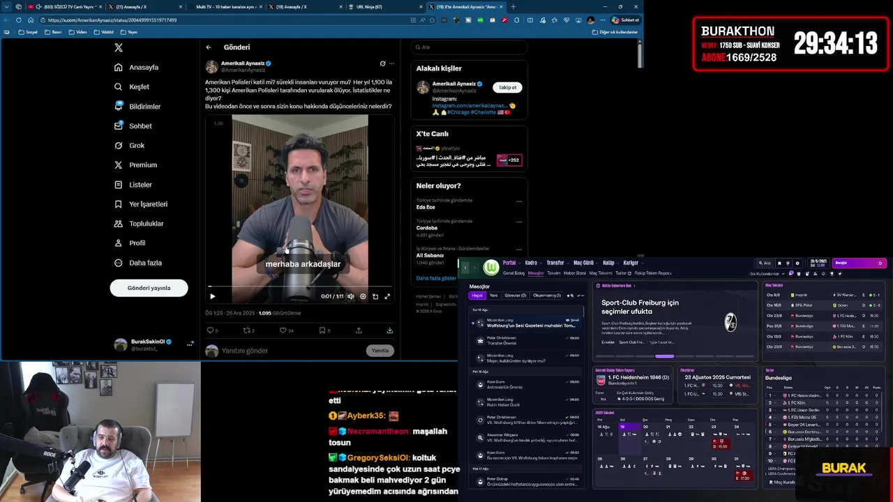Show Hepsi messages filter
Image resolution: width=893 pixels, height=502 pixels.
pos(477,296)
